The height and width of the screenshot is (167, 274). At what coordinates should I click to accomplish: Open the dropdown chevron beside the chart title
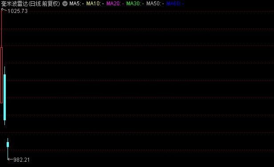65,4
